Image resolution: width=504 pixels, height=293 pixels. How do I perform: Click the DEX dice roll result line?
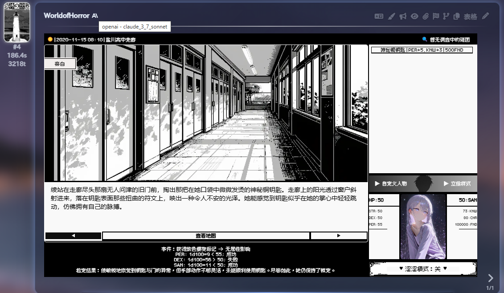pyautogui.click(x=206, y=260)
